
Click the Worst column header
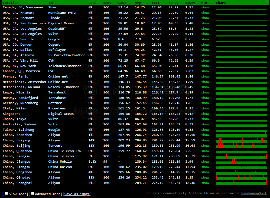pyautogui.click(x=173, y=3)
